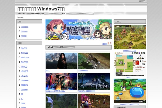Image resolution: width=162 pixels, height=108 pixels.
Task: Open the anime RPG banner with chibi characters
Action: tap(79, 29)
